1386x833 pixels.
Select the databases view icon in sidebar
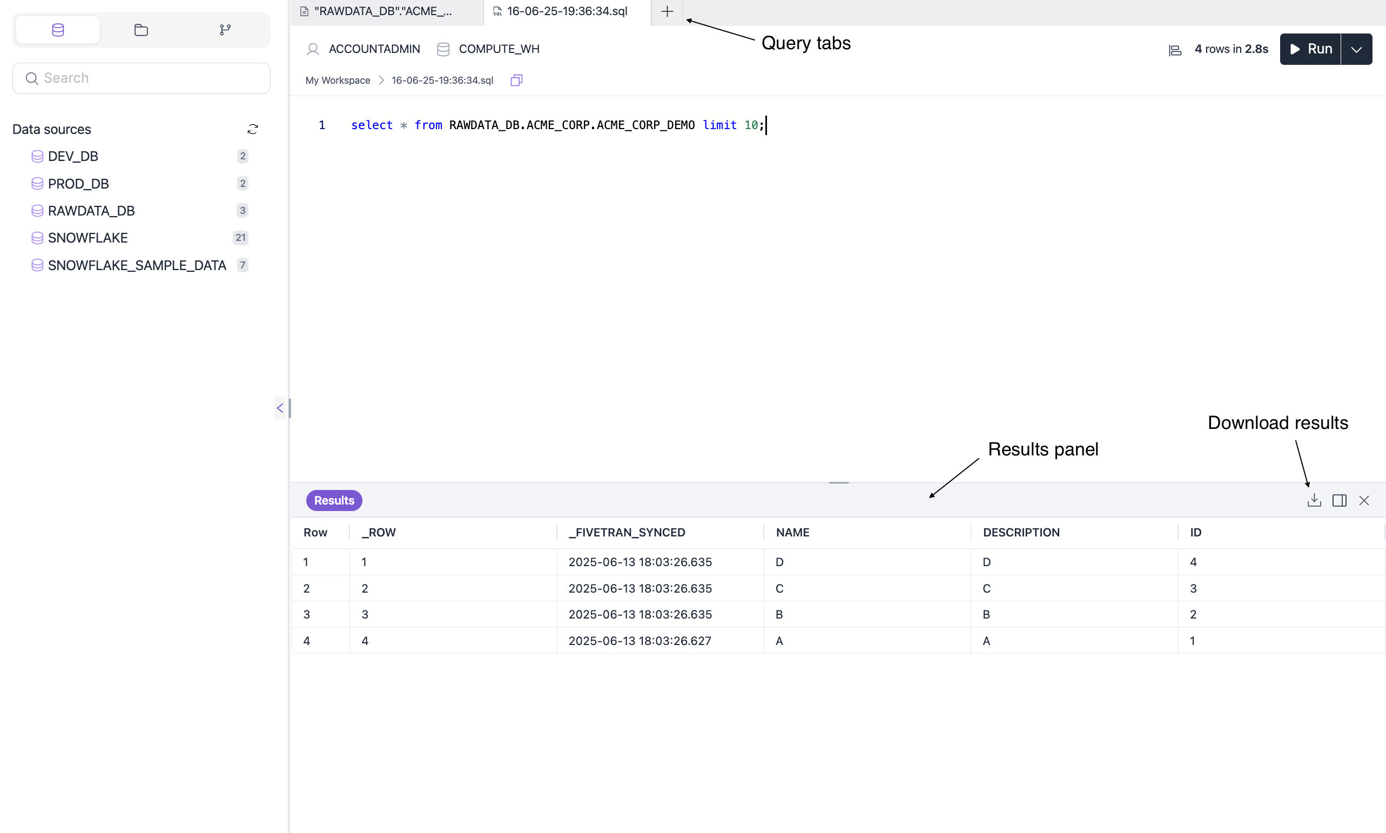58,30
